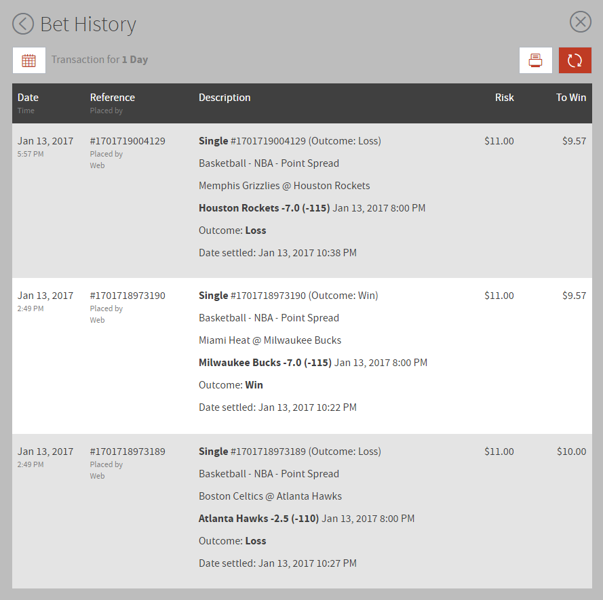Click the Reference column header

coord(112,98)
